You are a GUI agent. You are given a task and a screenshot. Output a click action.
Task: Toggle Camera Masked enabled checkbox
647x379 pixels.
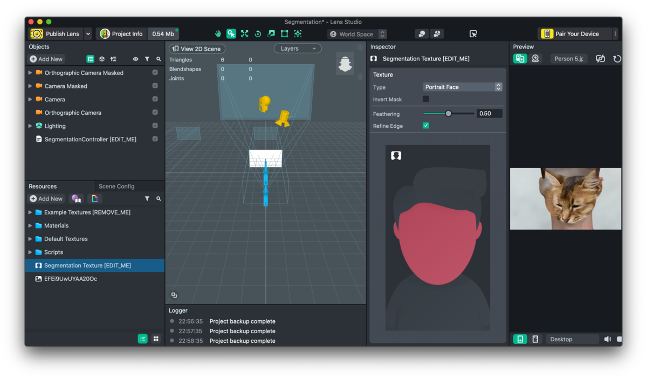155,86
